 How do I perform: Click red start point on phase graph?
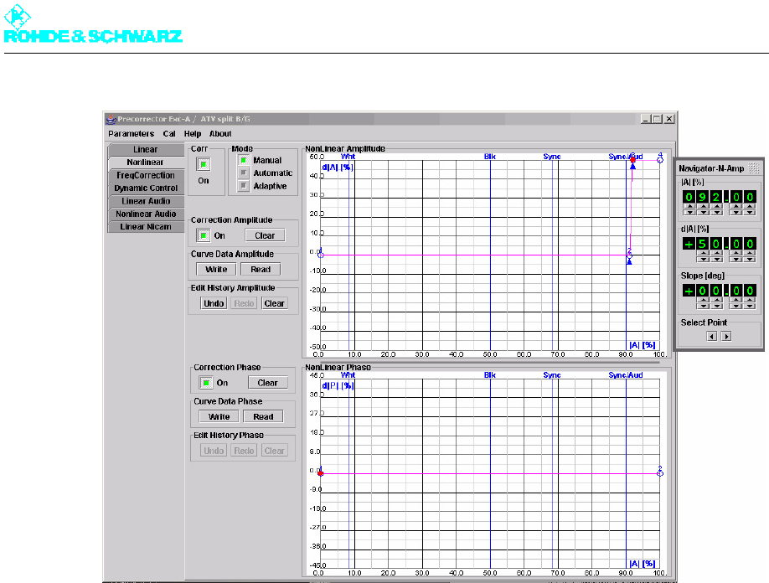click(x=321, y=473)
